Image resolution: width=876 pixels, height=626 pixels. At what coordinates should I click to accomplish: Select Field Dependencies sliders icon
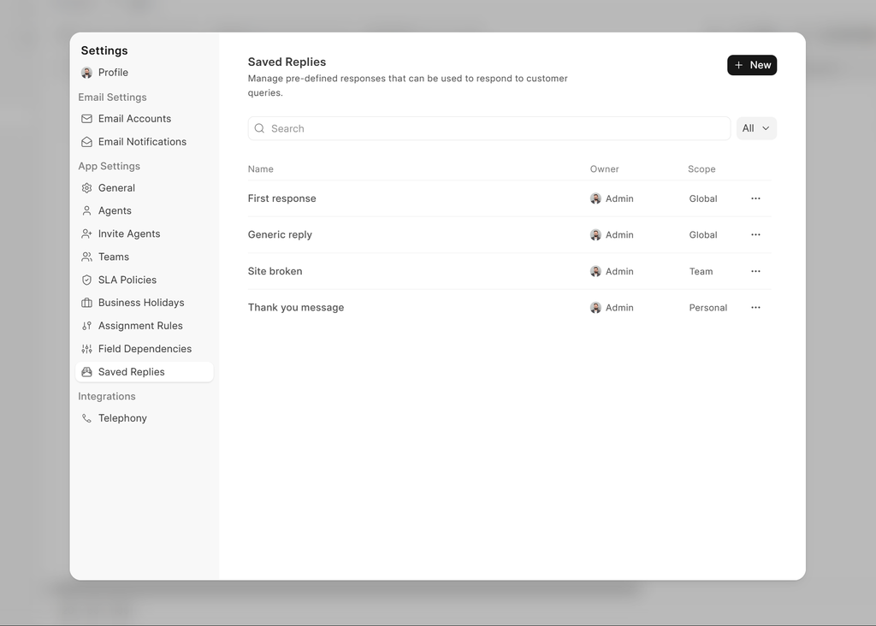pyautogui.click(x=86, y=349)
